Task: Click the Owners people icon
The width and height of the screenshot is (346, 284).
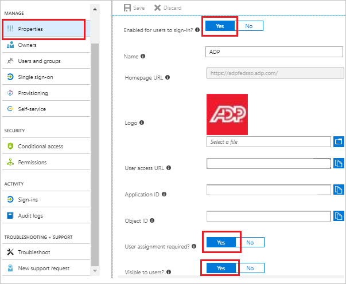Action: click(10, 45)
